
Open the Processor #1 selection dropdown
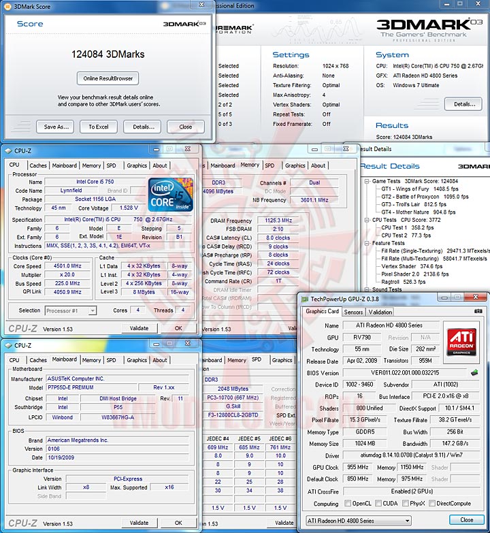pos(71,310)
